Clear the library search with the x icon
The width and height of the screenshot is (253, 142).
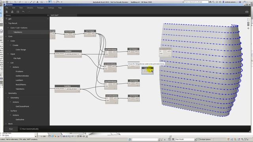click(x=48, y=19)
